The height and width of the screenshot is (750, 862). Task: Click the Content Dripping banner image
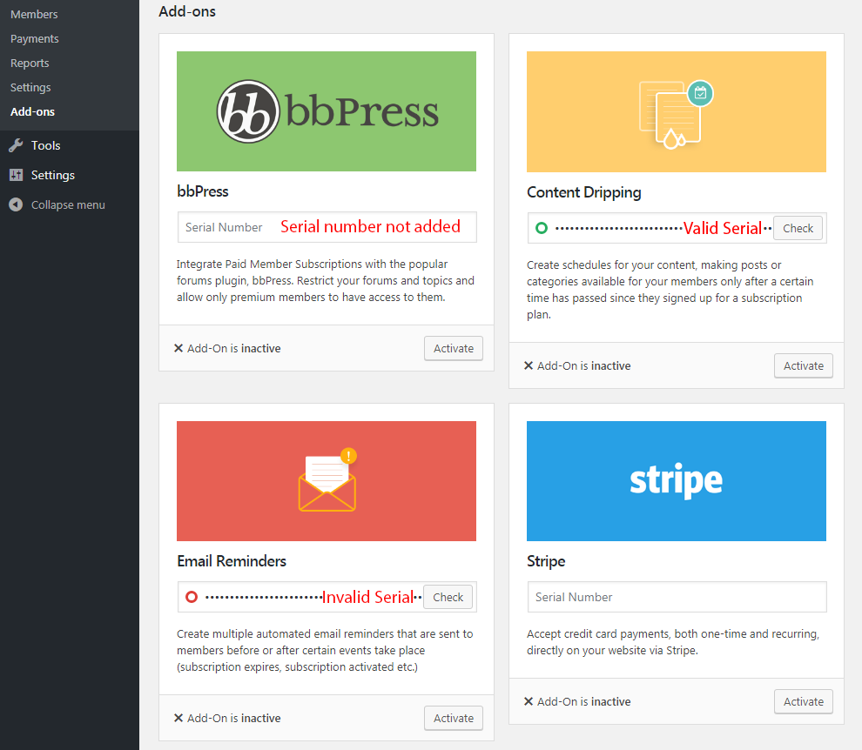677,112
